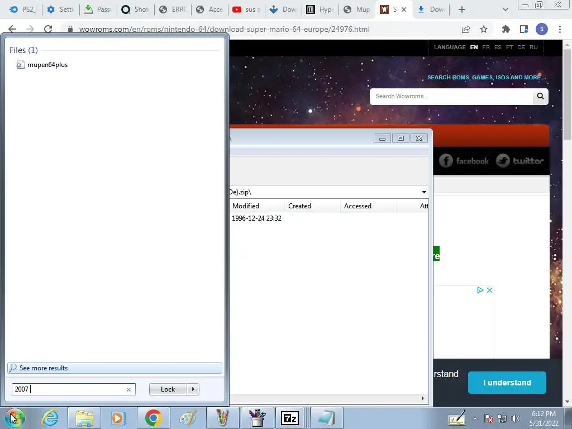This screenshot has height=429, width=572.
Task: Open the crayon bucket taskbar app
Action: 257,418
